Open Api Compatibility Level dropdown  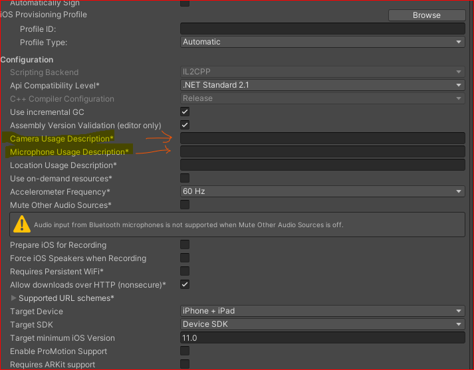point(322,85)
